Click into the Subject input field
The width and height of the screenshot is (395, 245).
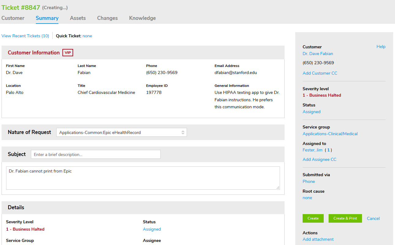[95, 154]
